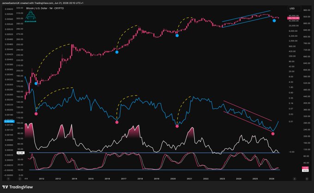The image size is (314, 193).
Task: Click the white 9.02 oscillator value label
Action: tap(305, 170)
